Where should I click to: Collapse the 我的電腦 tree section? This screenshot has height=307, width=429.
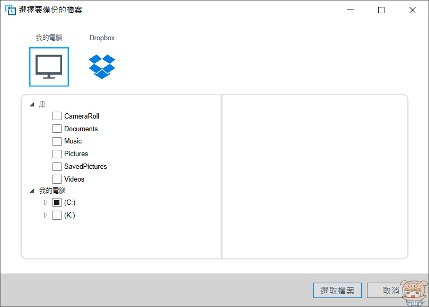click(x=32, y=191)
